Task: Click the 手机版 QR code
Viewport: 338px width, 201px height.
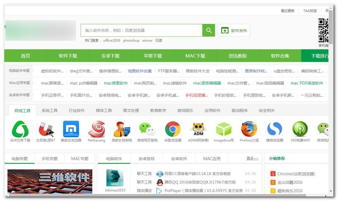Action: (x=324, y=30)
